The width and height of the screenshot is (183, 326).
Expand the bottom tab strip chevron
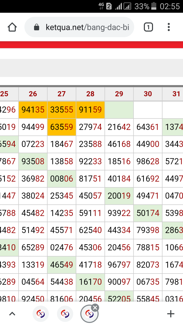pyautogui.click(x=12, y=314)
